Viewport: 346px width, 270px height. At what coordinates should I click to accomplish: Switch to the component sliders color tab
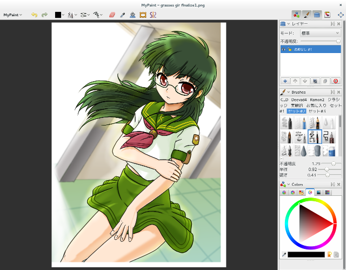pos(327,193)
